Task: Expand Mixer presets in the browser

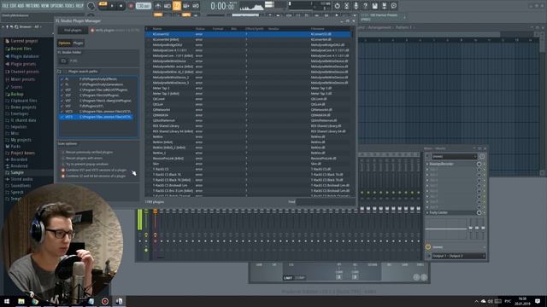Action: [23, 79]
